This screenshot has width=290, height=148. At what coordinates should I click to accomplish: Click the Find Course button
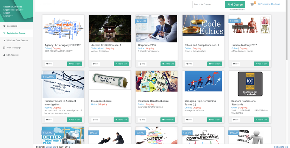pos(235,5)
